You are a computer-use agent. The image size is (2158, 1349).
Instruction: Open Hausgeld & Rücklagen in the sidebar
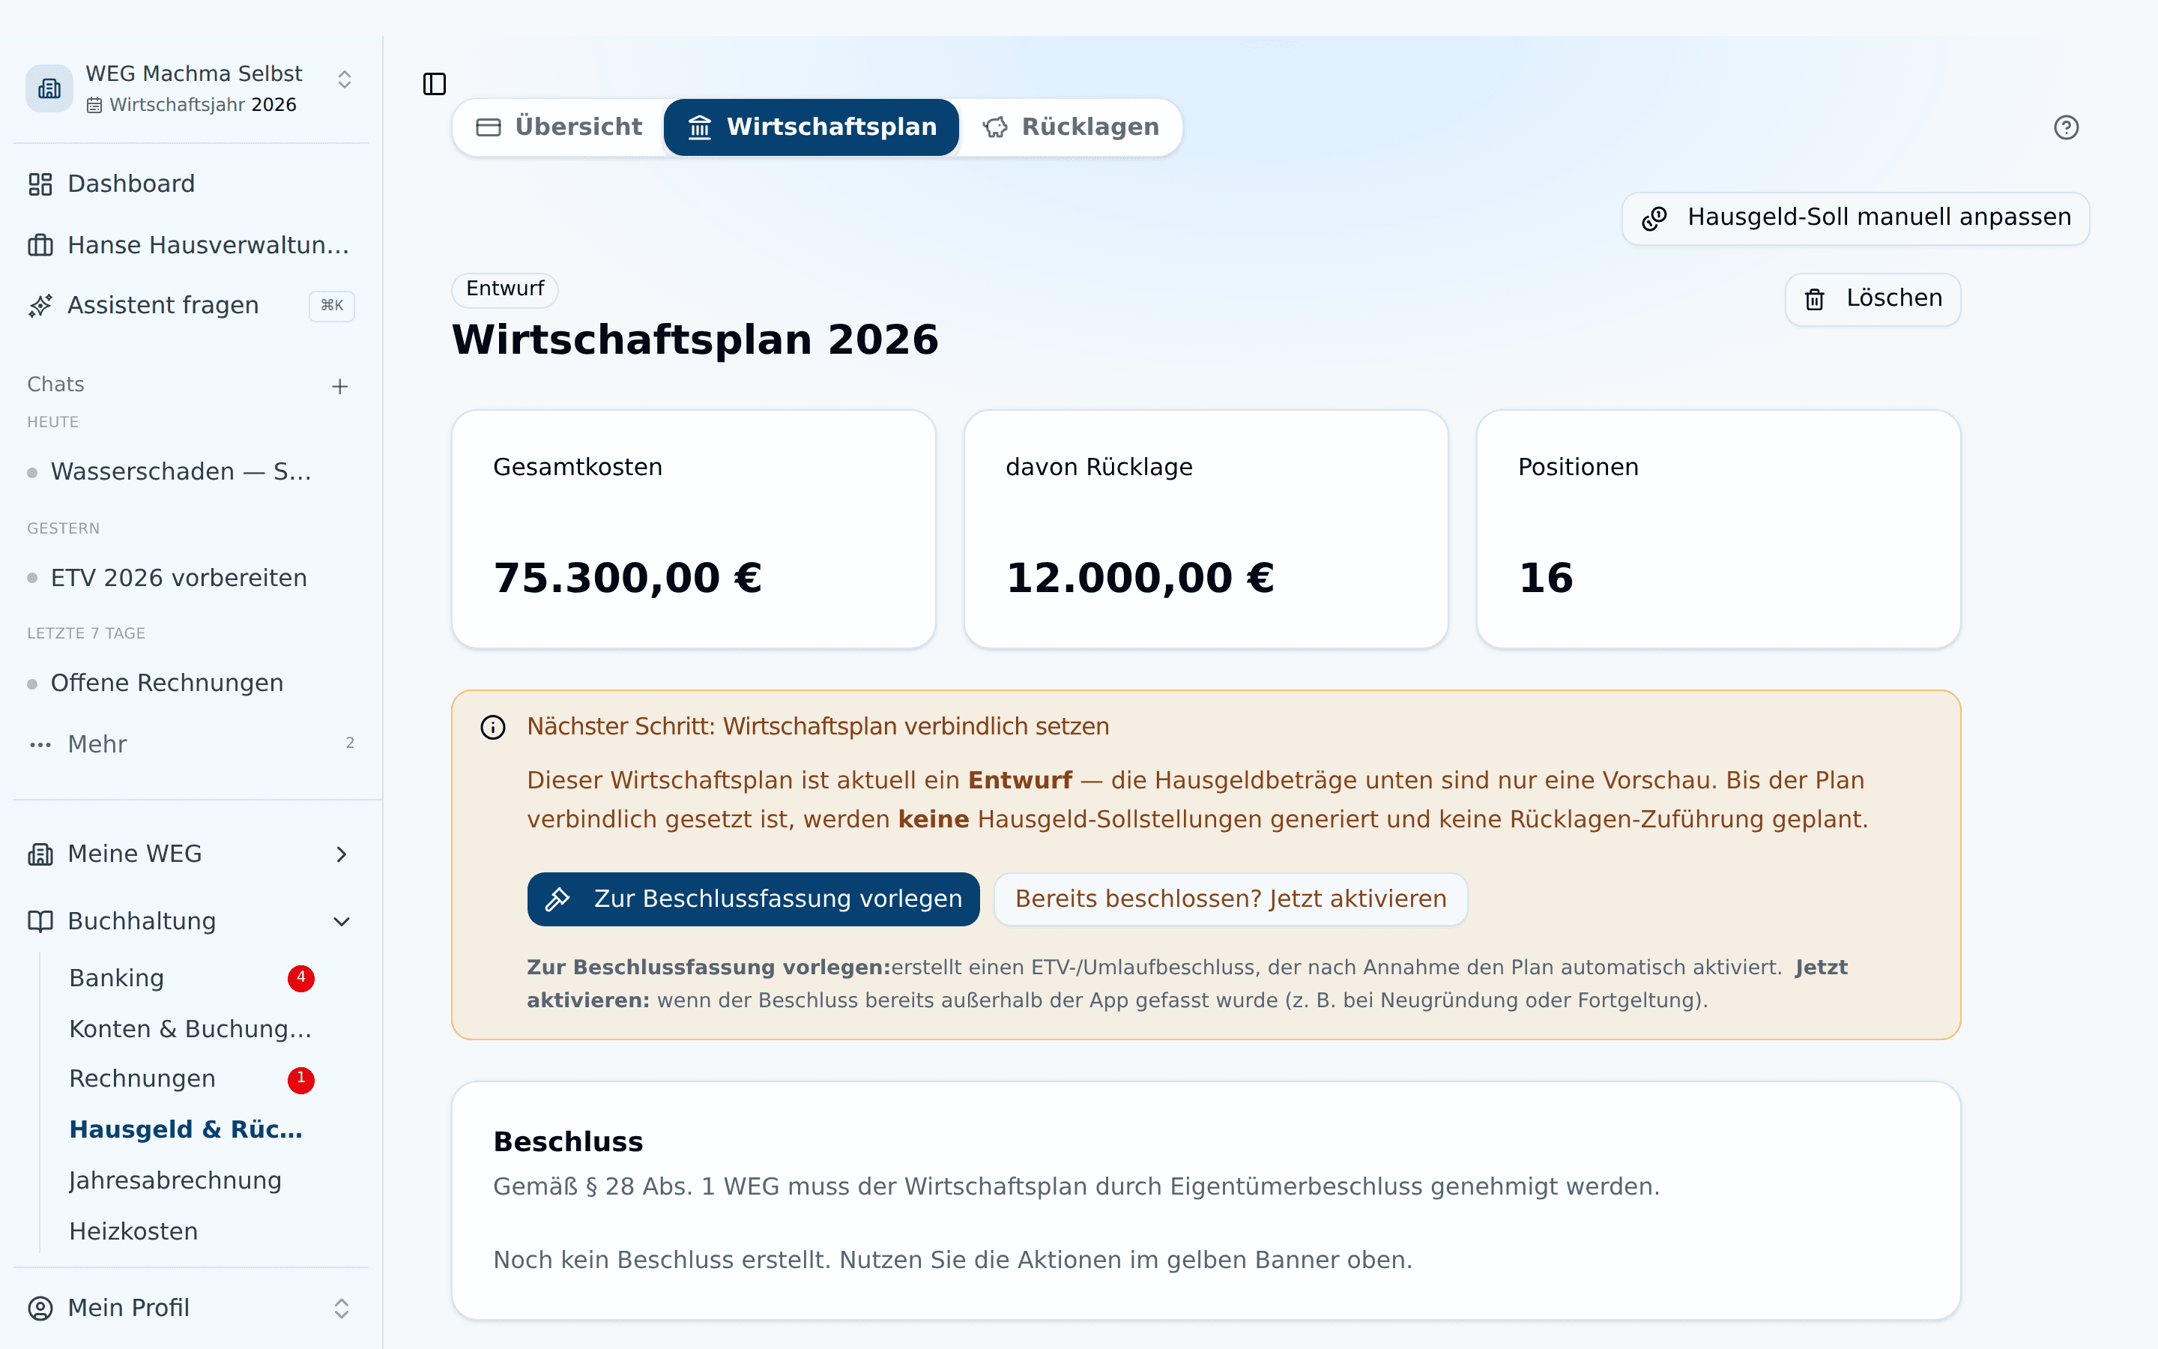[x=187, y=1129]
